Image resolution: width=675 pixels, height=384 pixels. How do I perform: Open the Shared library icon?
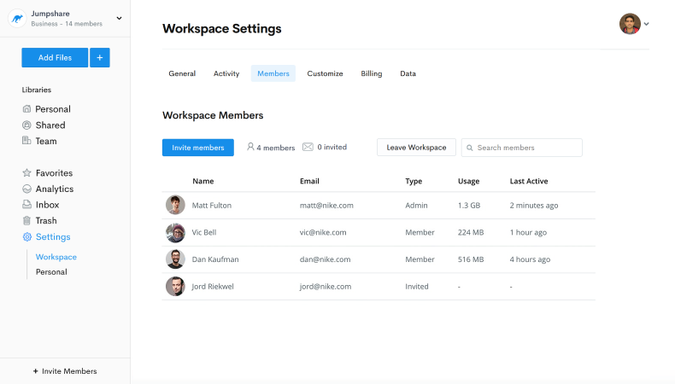(27, 125)
